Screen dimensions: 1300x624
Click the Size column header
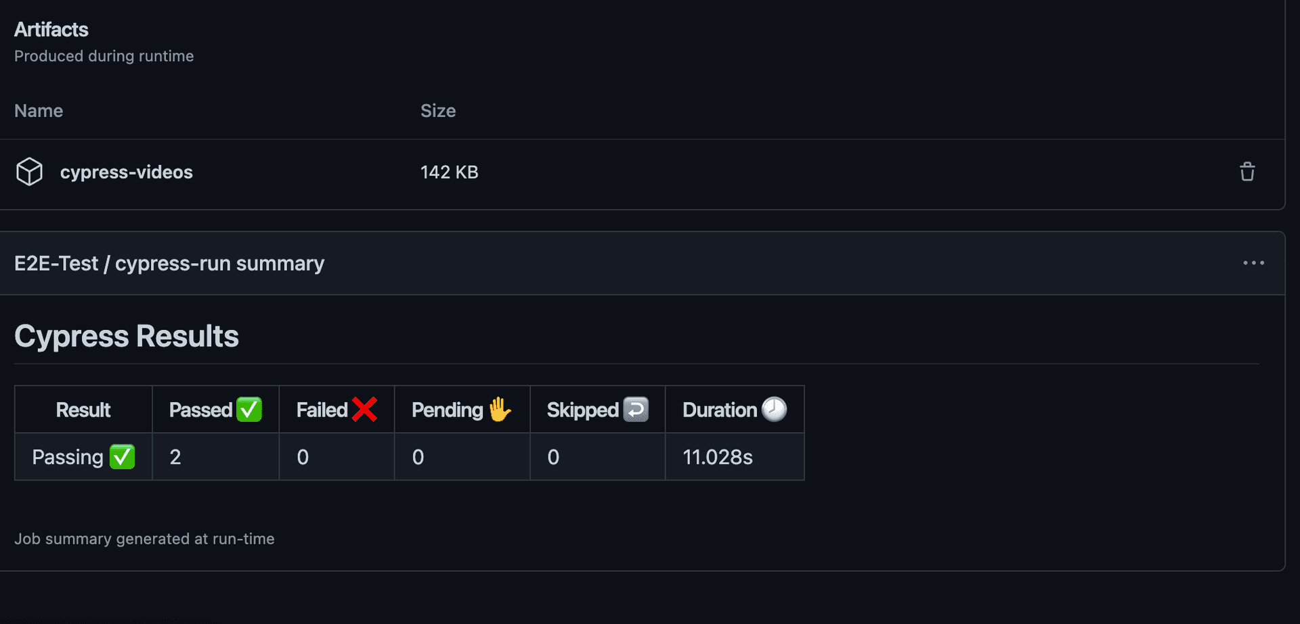[438, 111]
